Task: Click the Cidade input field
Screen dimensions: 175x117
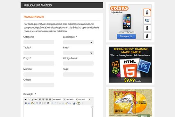Action: (x=39, y=85)
